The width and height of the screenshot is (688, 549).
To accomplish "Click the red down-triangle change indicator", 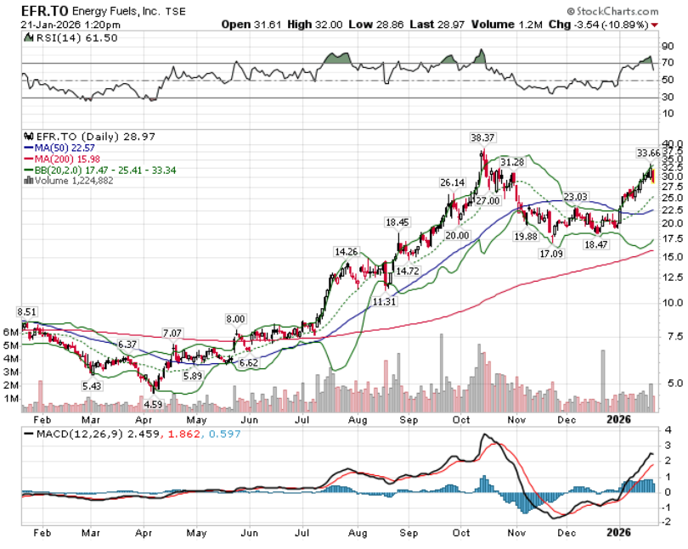I will click(655, 25).
